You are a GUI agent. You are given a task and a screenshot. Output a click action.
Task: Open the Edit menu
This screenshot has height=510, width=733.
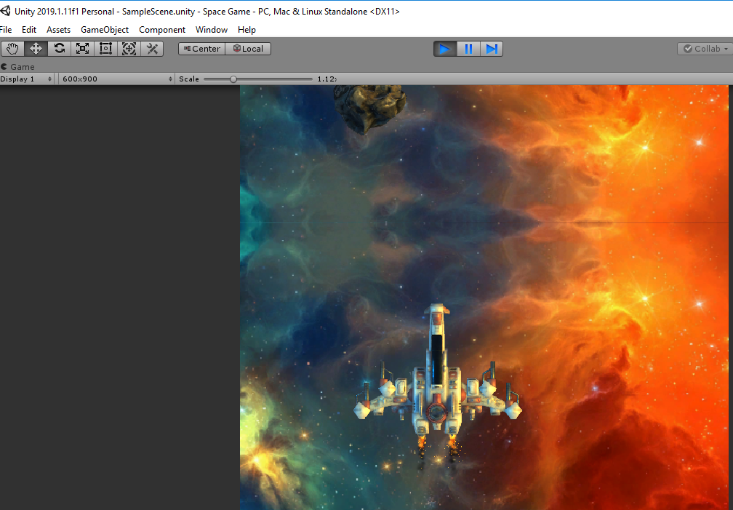click(29, 30)
